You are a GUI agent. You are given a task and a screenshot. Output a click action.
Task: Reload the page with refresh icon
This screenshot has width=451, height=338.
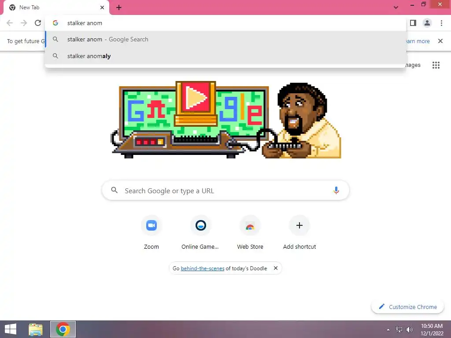click(38, 23)
